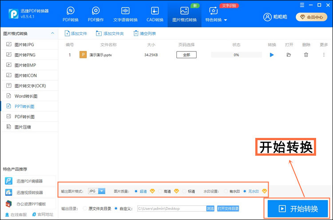Click the 大小 column header
The width and height of the screenshot is (333, 220).
coord(151,45)
